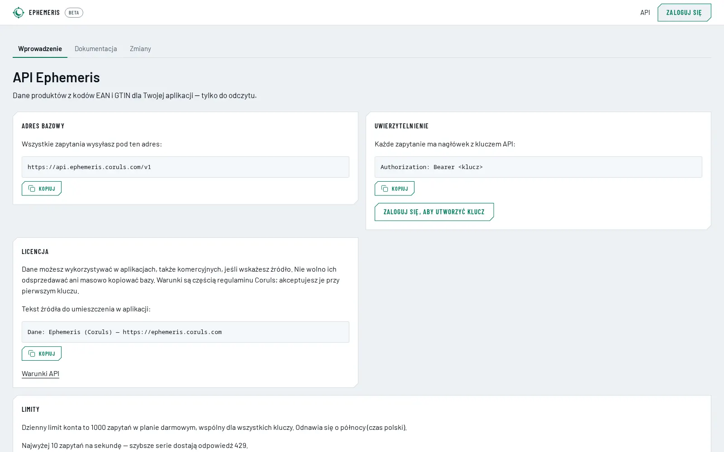Click the EPHEMERIS brand name
This screenshot has width=724, height=452.
[x=44, y=13]
